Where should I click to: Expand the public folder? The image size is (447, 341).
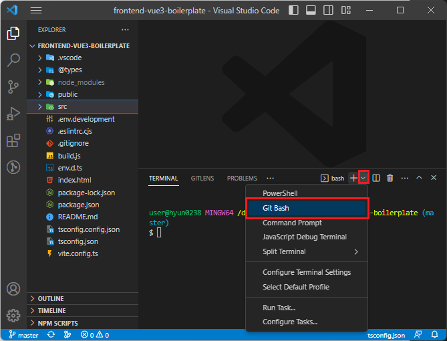point(83,94)
